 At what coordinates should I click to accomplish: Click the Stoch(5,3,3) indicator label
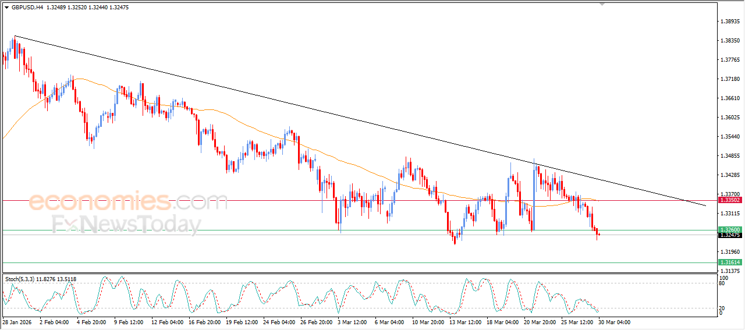(21, 279)
